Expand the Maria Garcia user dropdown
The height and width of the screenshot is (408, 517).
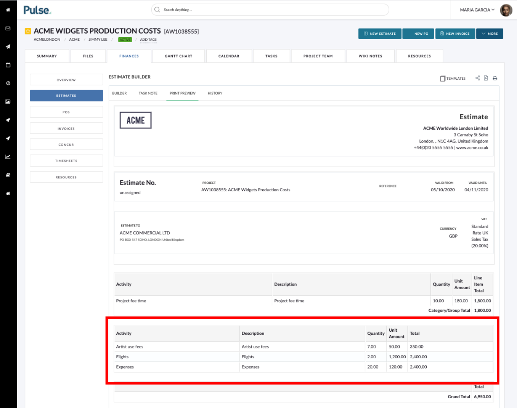pos(477,10)
